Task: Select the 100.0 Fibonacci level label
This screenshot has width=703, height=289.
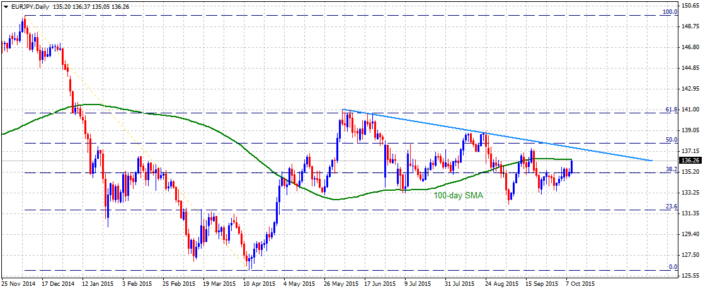Action: point(670,12)
